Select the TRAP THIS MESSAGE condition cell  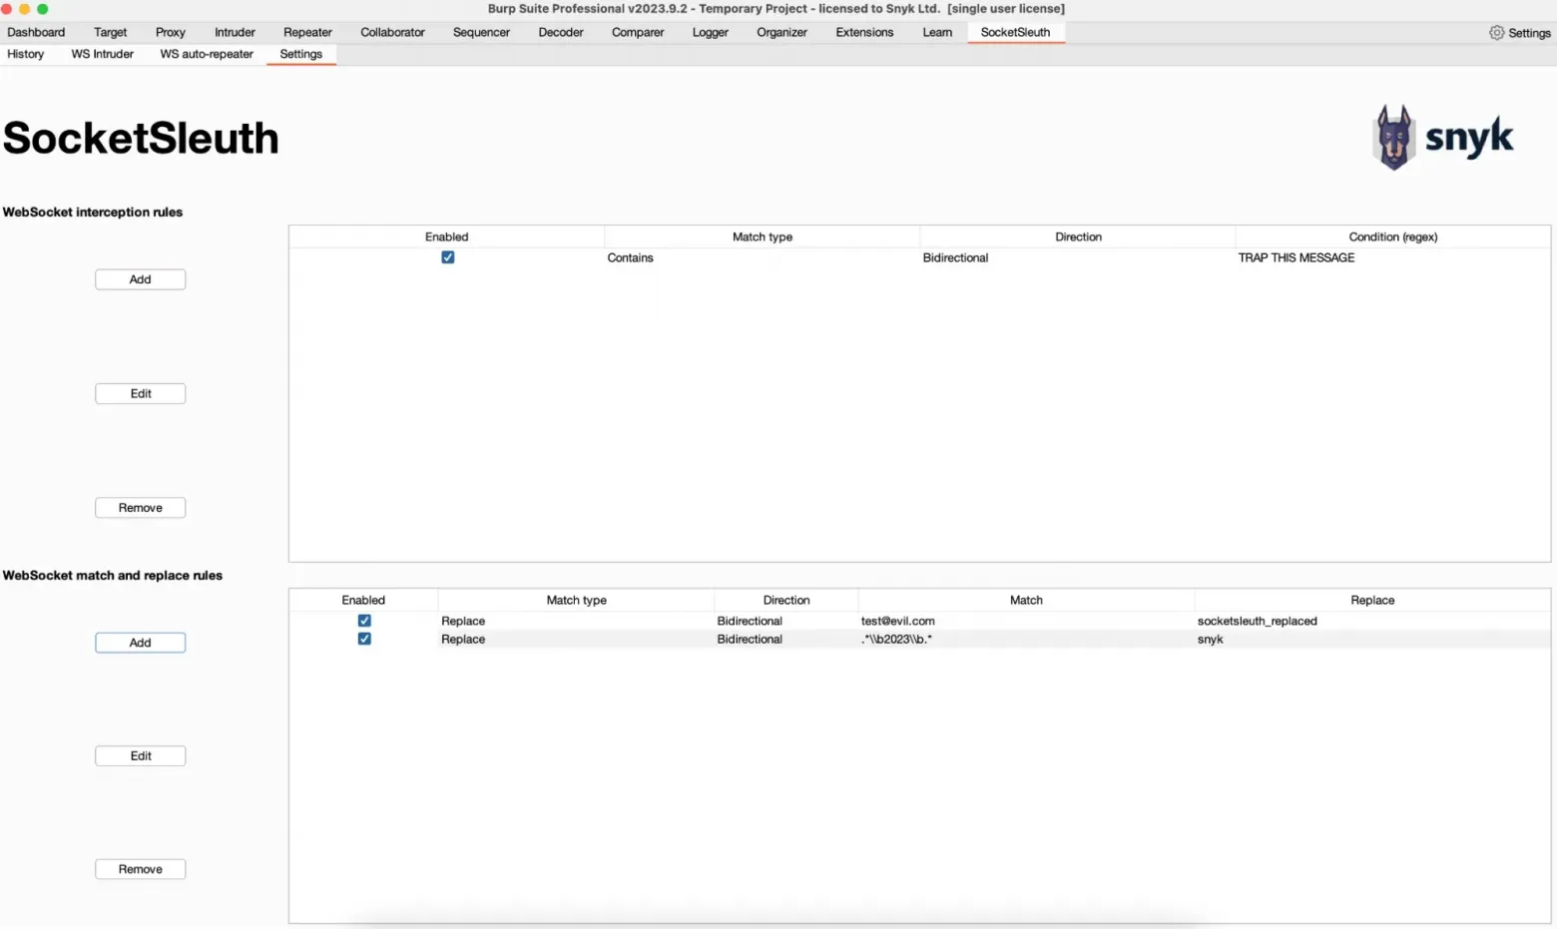1393,257
